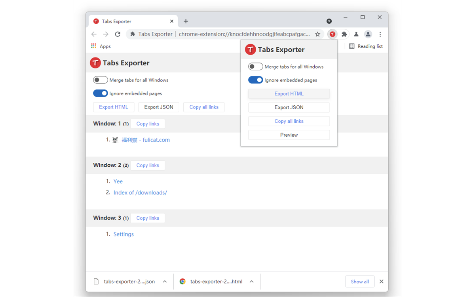475x297 pixels.
Task: Toggle Ignore embedded pages on the page
Action: [x=101, y=93]
